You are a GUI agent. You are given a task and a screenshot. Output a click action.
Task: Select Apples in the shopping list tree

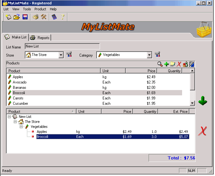pos(42,132)
